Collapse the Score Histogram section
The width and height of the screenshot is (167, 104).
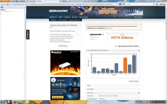[139, 50]
